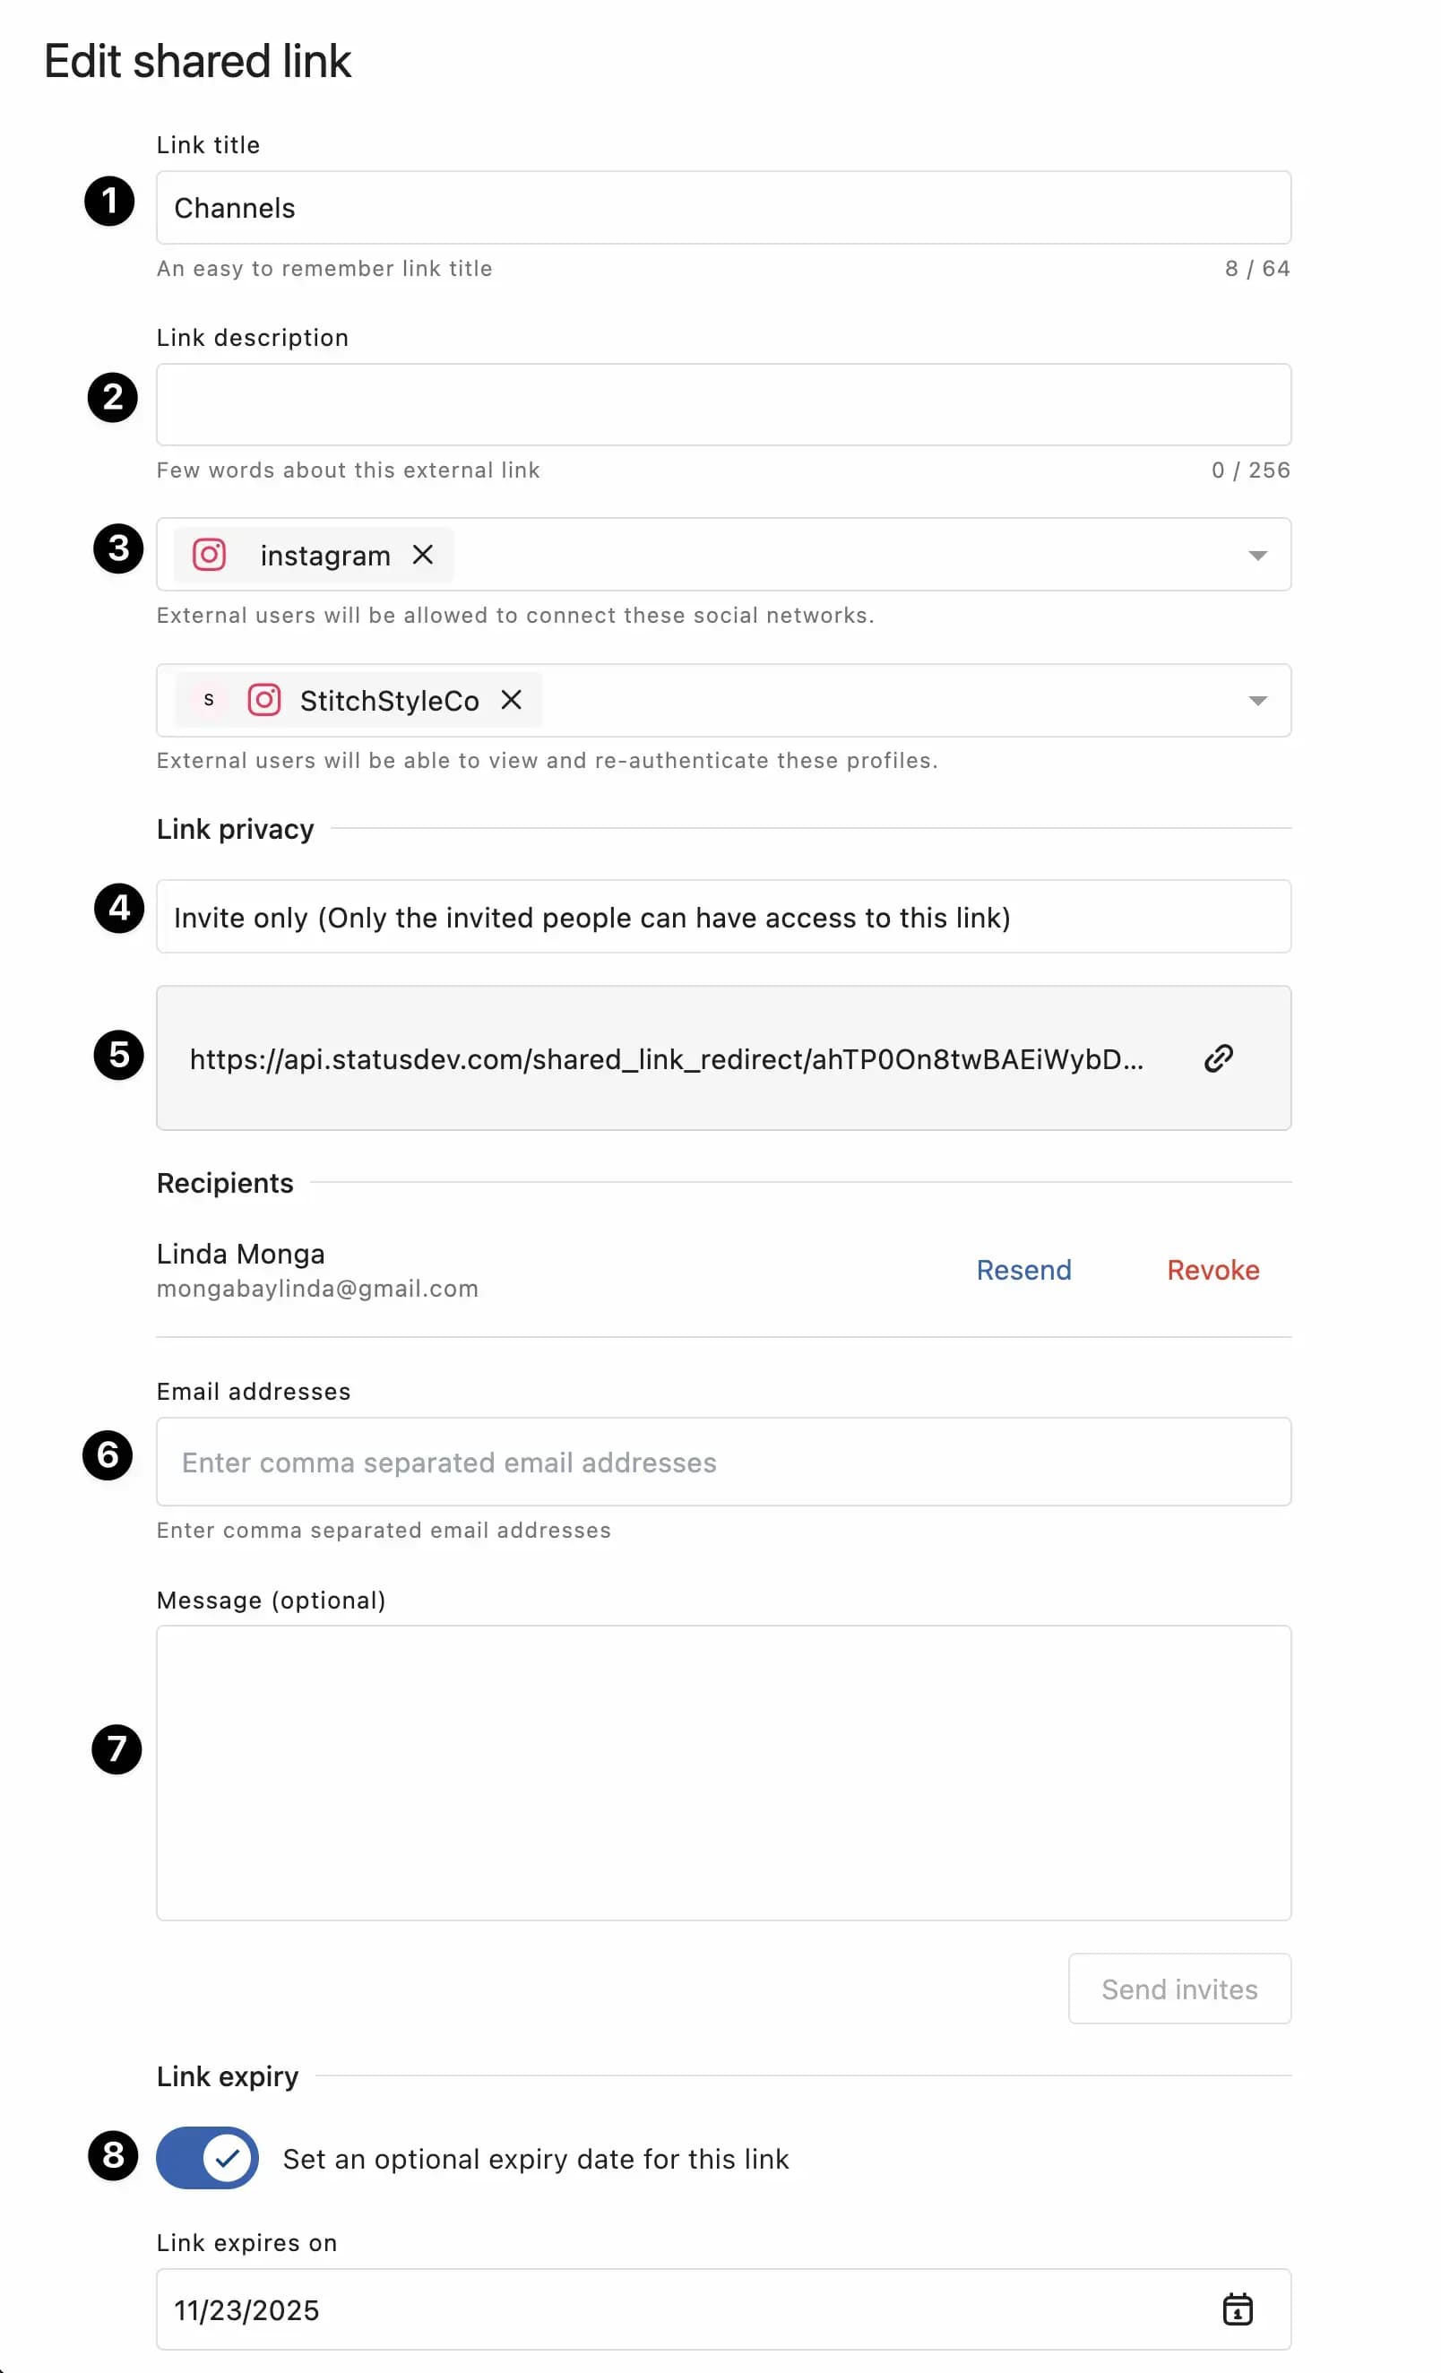The width and height of the screenshot is (1441, 2373).
Task: Click the Email addresses input field
Action: (x=722, y=1462)
